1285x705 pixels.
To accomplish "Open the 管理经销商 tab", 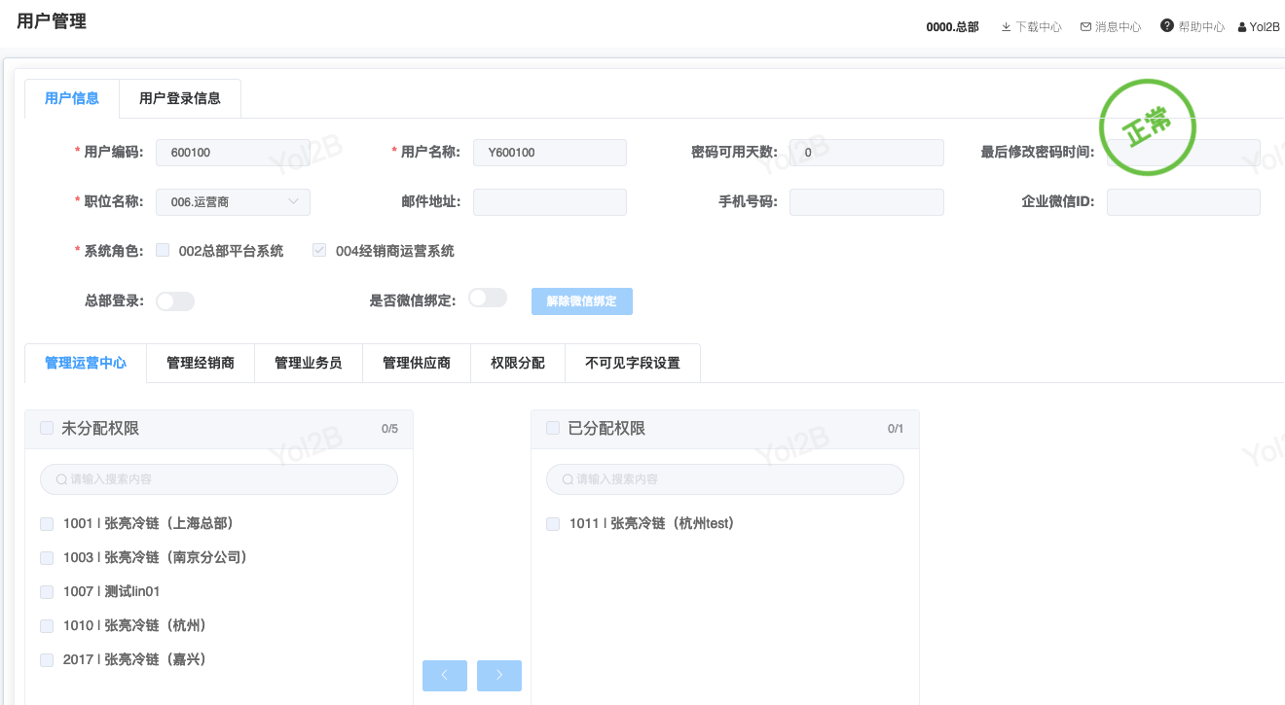I will 201,363.
